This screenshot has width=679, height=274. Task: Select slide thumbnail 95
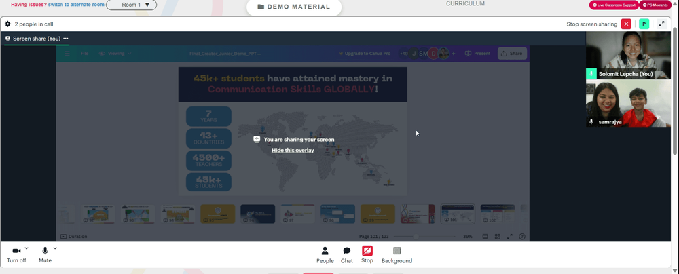click(x=217, y=214)
